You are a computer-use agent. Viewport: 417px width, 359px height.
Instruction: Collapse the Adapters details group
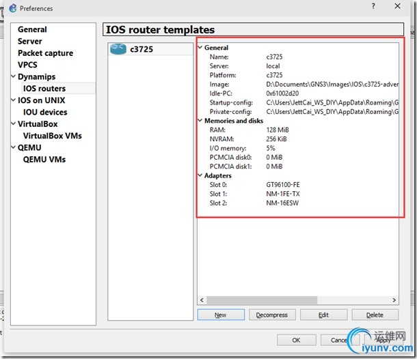point(200,175)
